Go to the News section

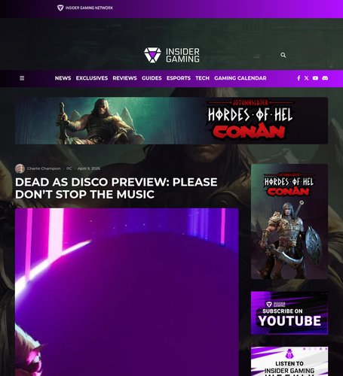click(x=63, y=78)
